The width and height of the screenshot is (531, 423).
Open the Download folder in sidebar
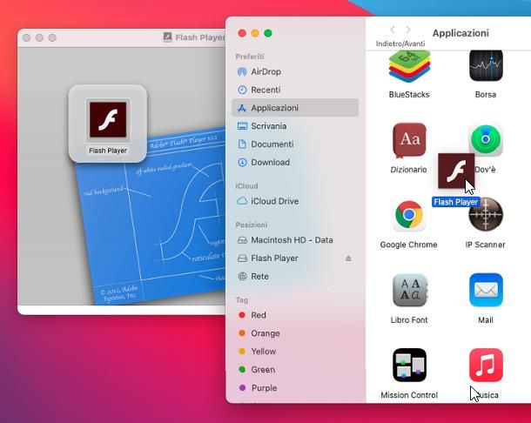[x=270, y=162]
